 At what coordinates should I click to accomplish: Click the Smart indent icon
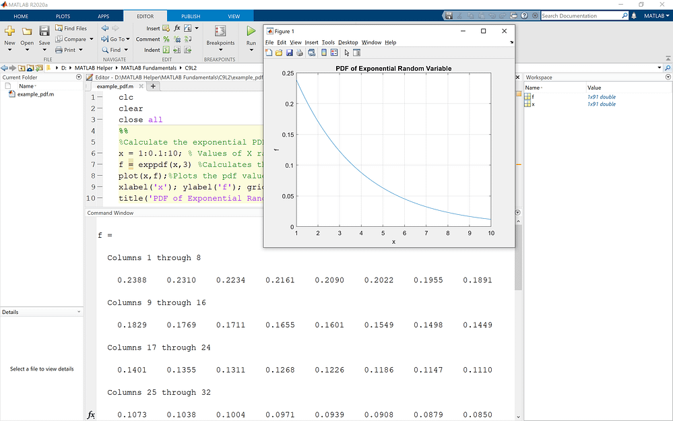166,50
